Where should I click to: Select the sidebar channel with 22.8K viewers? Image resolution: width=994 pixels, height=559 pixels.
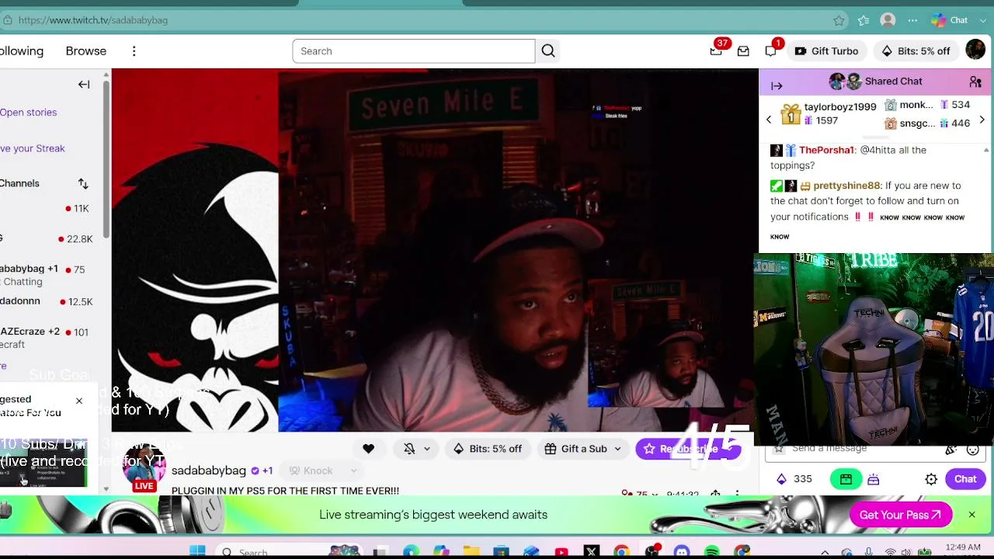pos(47,238)
